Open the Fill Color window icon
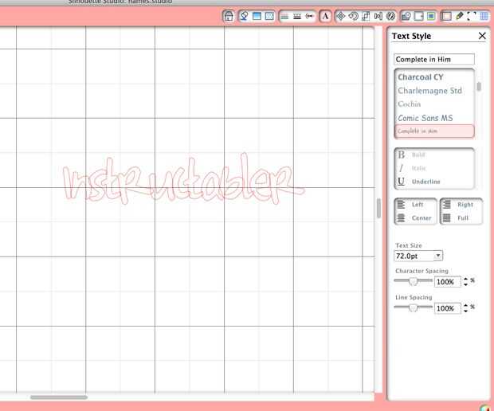 click(245, 16)
